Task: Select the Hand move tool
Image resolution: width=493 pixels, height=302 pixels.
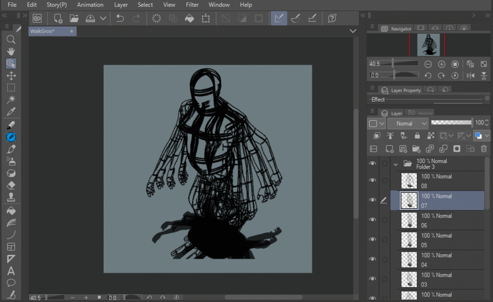Action: 11,51
